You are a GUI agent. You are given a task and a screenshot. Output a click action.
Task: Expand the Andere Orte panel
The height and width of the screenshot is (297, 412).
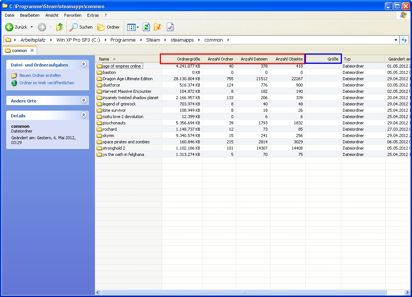point(83,100)
